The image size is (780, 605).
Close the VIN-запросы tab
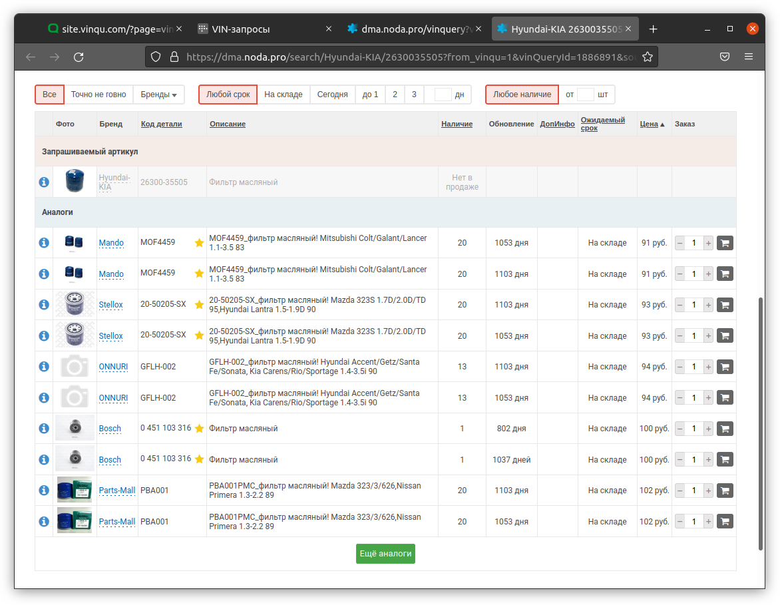(x=328, y=29)
